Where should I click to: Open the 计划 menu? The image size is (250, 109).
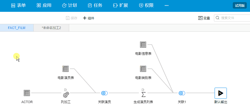pyautogui.click(x=69, y=5)
